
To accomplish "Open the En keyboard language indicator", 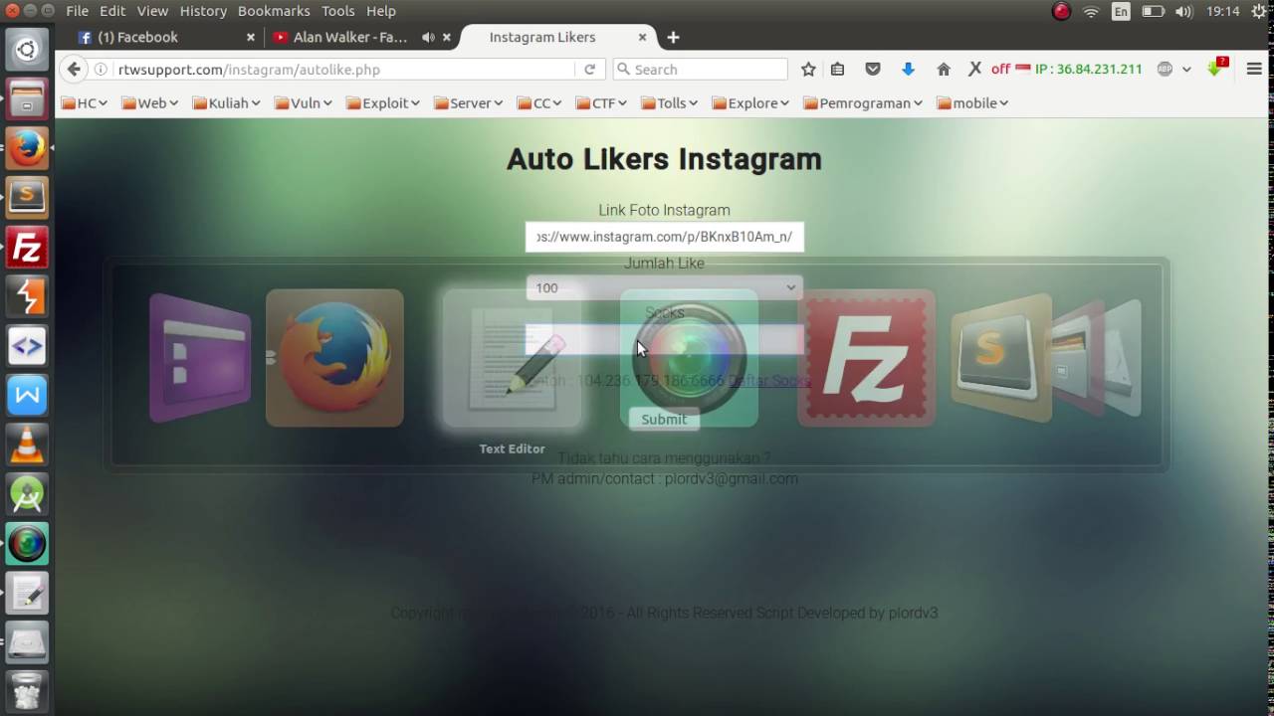I will [x=1122, y=12].
